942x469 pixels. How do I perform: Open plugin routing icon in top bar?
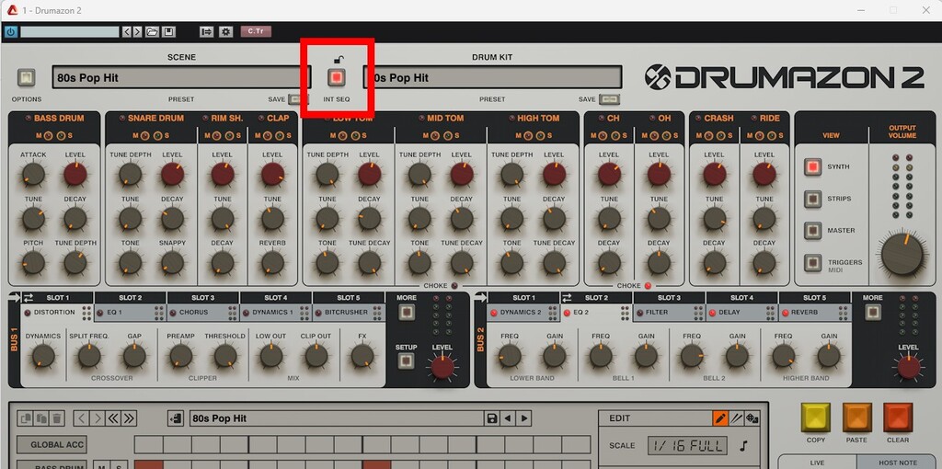(x=207, y=32)
